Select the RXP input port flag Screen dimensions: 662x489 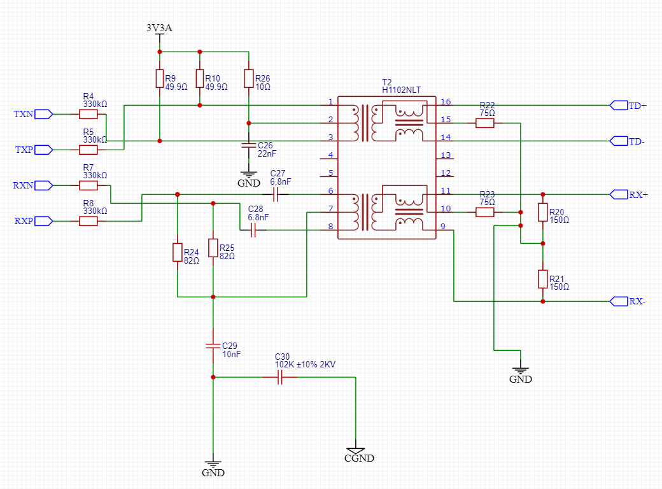click(43, 222)
